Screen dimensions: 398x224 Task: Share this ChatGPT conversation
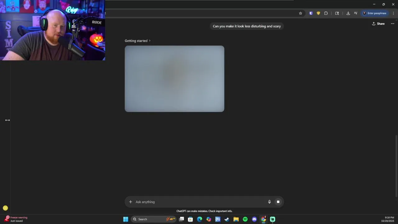(378, 24)
